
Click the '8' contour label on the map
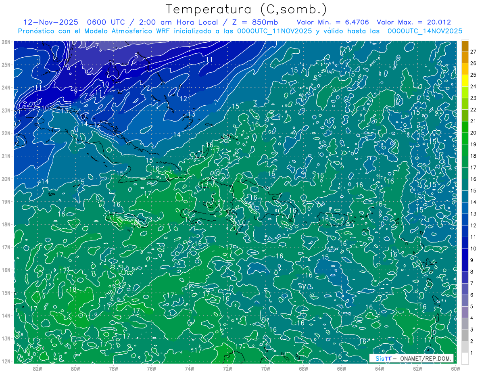pos(136,56)
